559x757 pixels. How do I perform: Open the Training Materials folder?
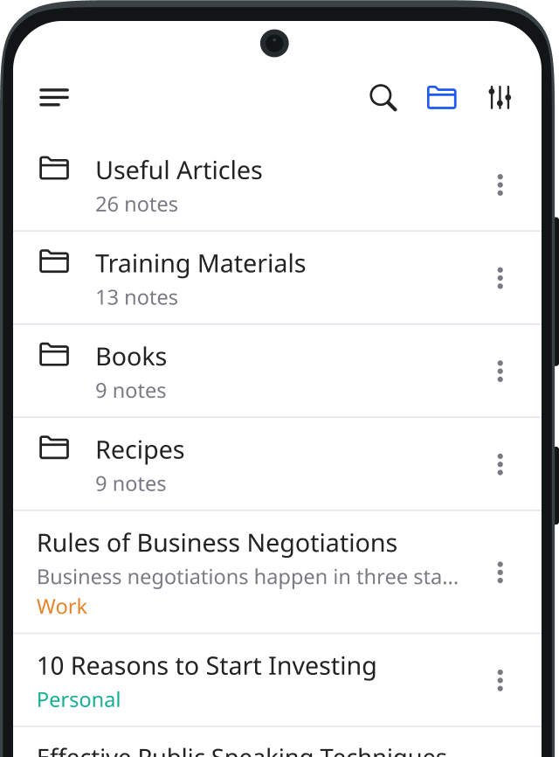(x=200, y=264)
